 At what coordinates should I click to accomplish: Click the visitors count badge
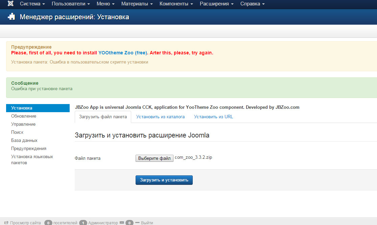[49, 223]
